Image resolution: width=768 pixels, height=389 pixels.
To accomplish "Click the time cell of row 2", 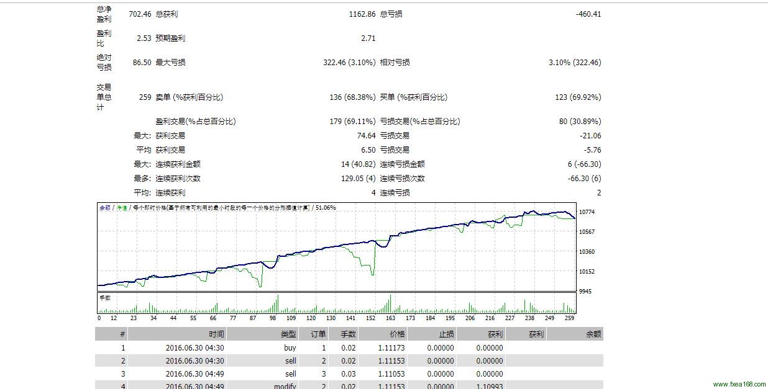I will pyautogui.click(x=195, y=361).
